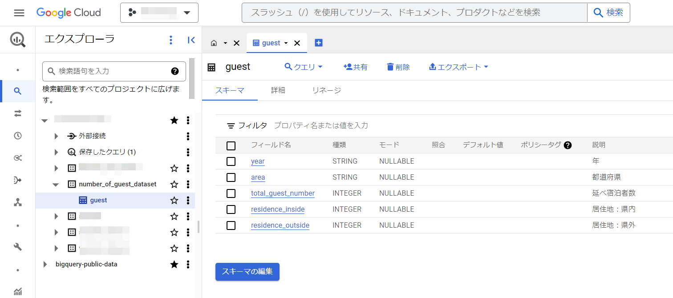The height and width of the screenshot is (298, 673).
Task: Check the checkbox for the year field
Action: click(231, 161)
